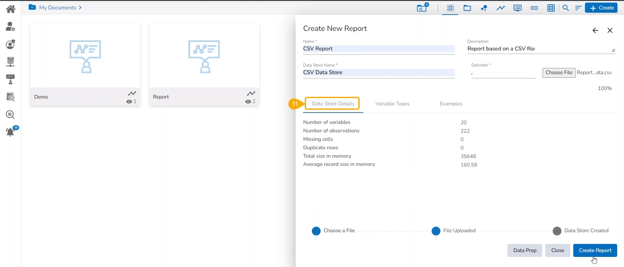Open the sort lines icon

coord(578,8)
